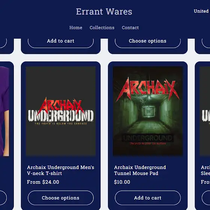
Task: Choose options for the Men's V-neck T-shirt
Action: pyautogui.click(x=61, y=198)
